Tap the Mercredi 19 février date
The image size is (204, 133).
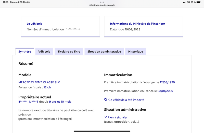pyautogui.click(x=20, y=2)
